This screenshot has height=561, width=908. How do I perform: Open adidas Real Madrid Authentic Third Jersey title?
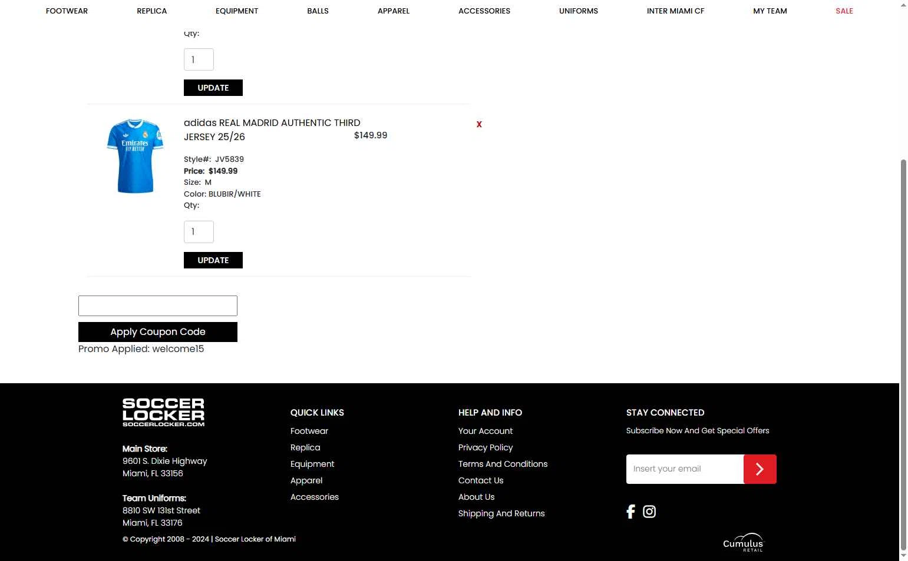pos(272,130)
